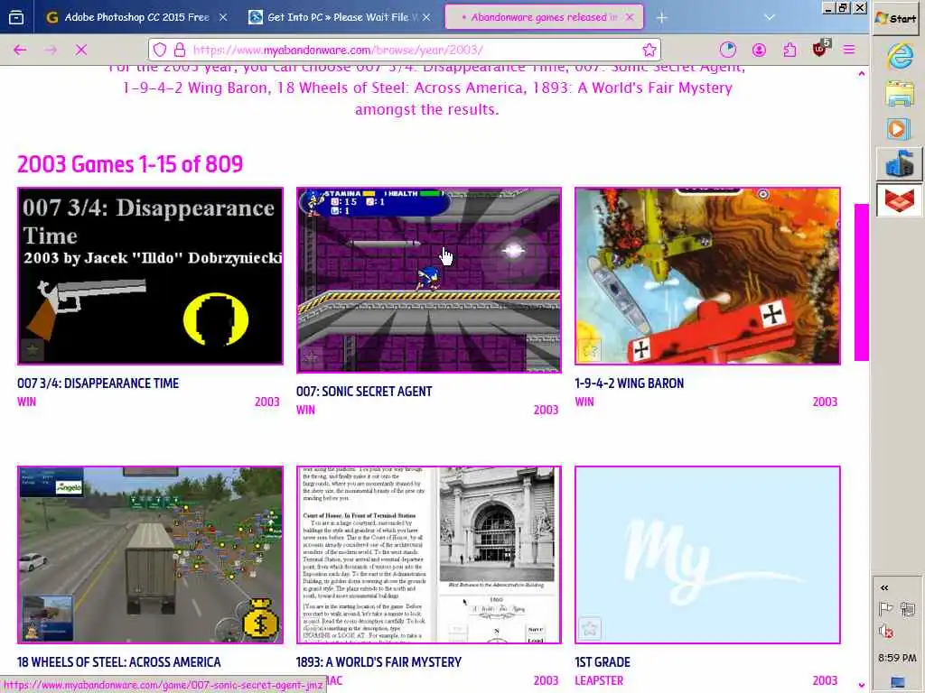Image resolution: width=925 pixels, height=693 pixels.
Task: Click WIN platform under Sonic Secret Agent
Action: coord(305,411)
